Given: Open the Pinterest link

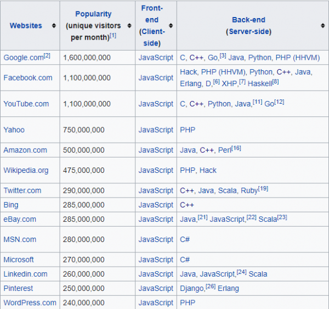Looking at the screenshot, I should [x=18, y=288].
